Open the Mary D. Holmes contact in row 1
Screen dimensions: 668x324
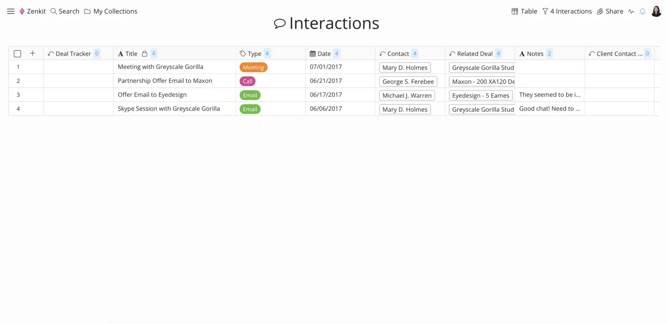point(405,68)
